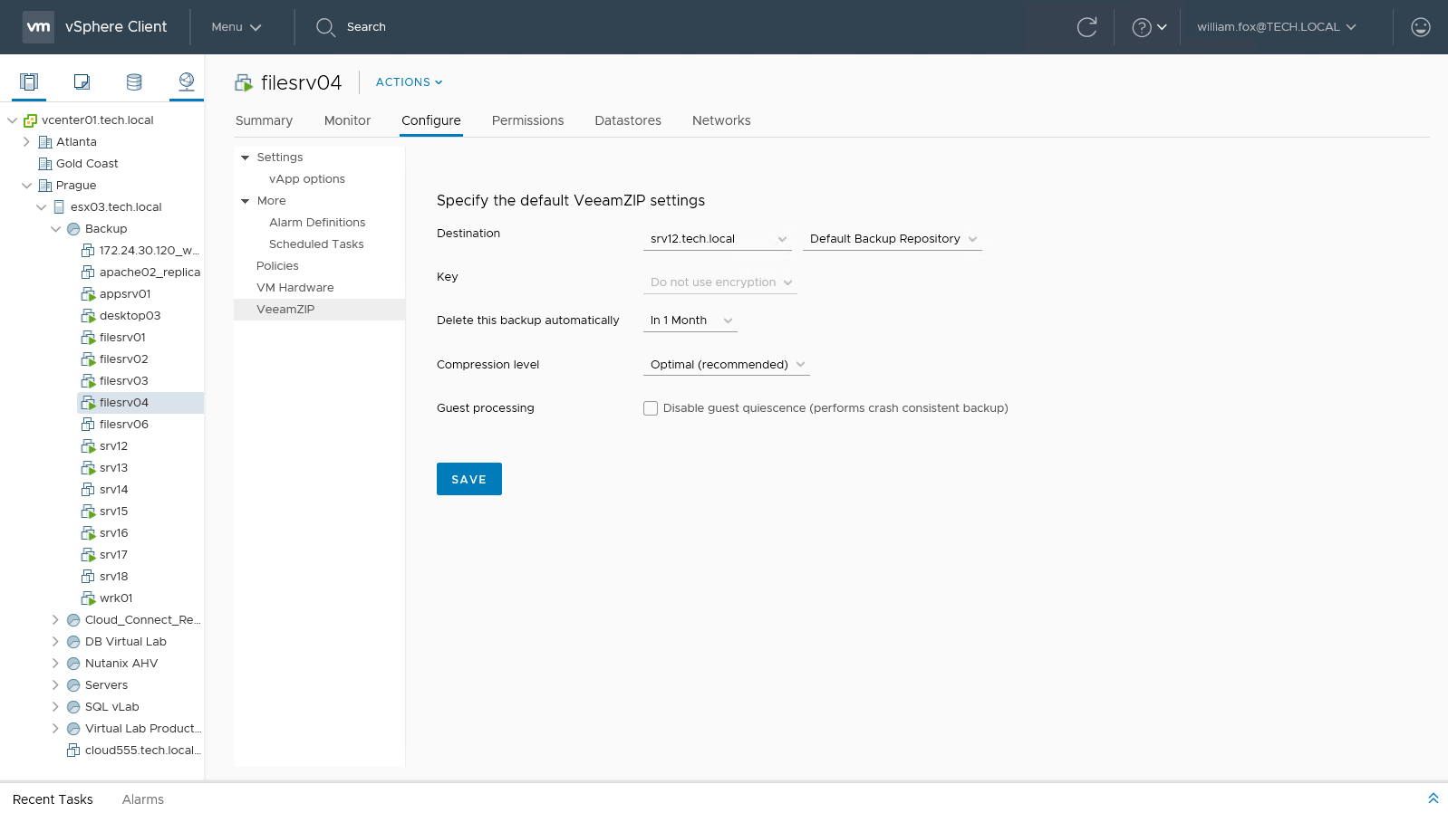Open the ACTIONS menu for filesrv04
This screenshot has height=813, width=1448.
pos(409,82)
